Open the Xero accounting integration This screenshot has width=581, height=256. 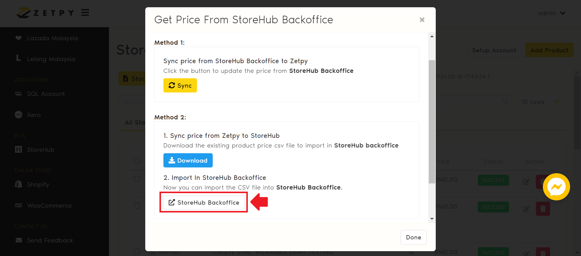point(34,115)
